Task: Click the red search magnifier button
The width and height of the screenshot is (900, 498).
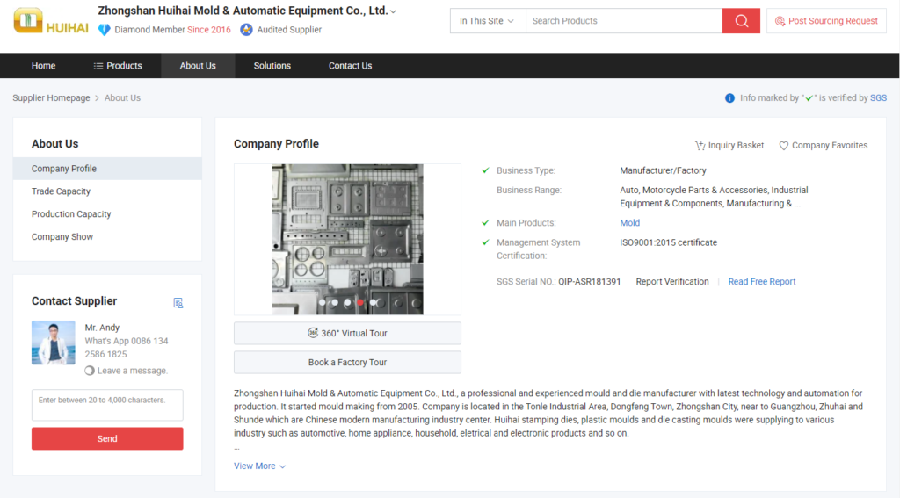Action: tap(741, 21)
